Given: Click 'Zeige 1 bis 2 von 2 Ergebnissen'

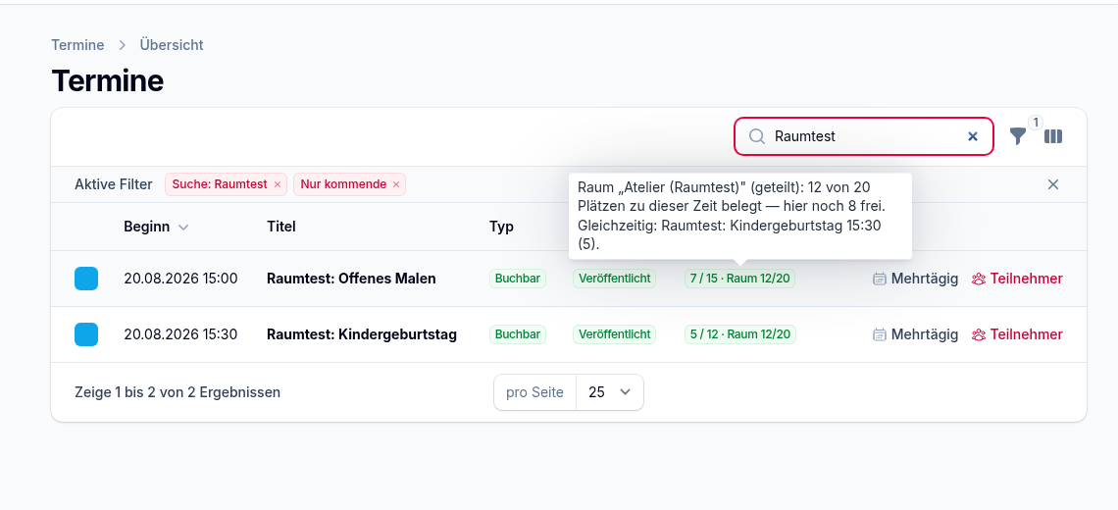Looking at the screenshot, I should point(178,392).
